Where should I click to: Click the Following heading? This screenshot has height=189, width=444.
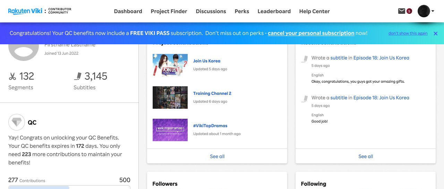click(x=313, y=184)
